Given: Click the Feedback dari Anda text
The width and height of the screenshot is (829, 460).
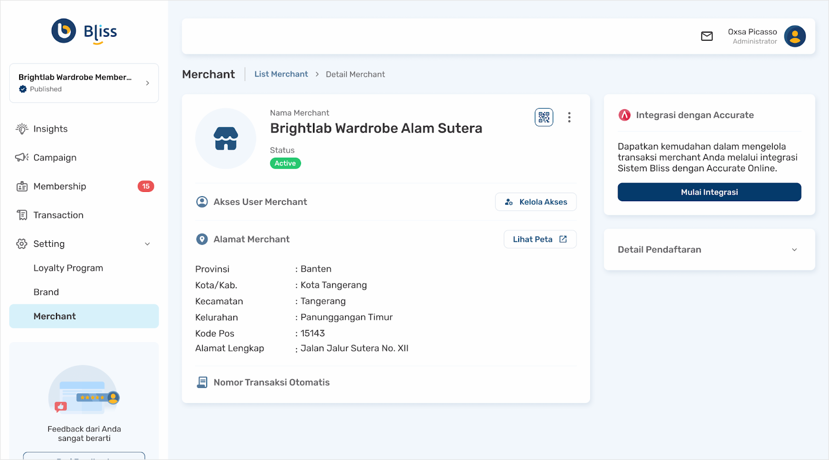Looking at the screenshot, I should click(x=84, y=429).
